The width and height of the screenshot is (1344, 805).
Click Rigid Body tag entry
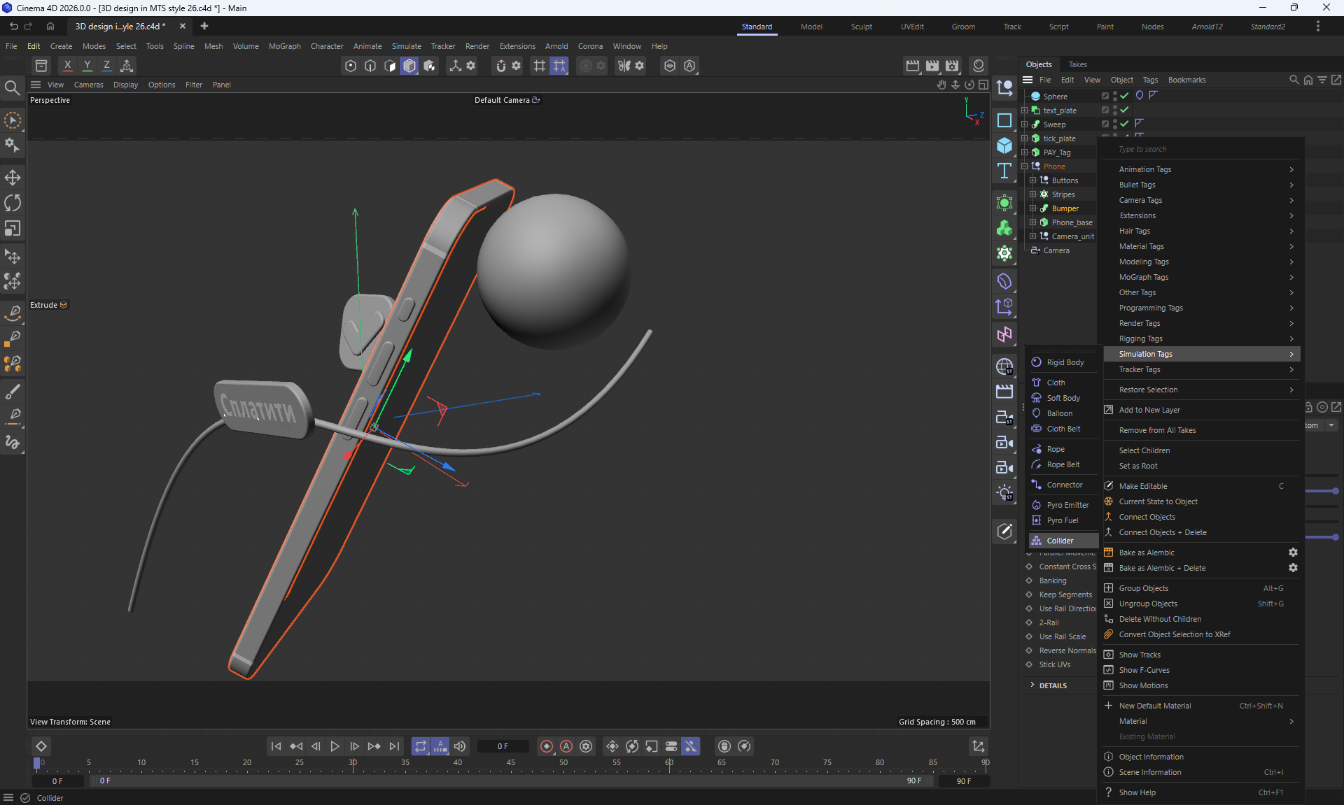(1065, 362)
